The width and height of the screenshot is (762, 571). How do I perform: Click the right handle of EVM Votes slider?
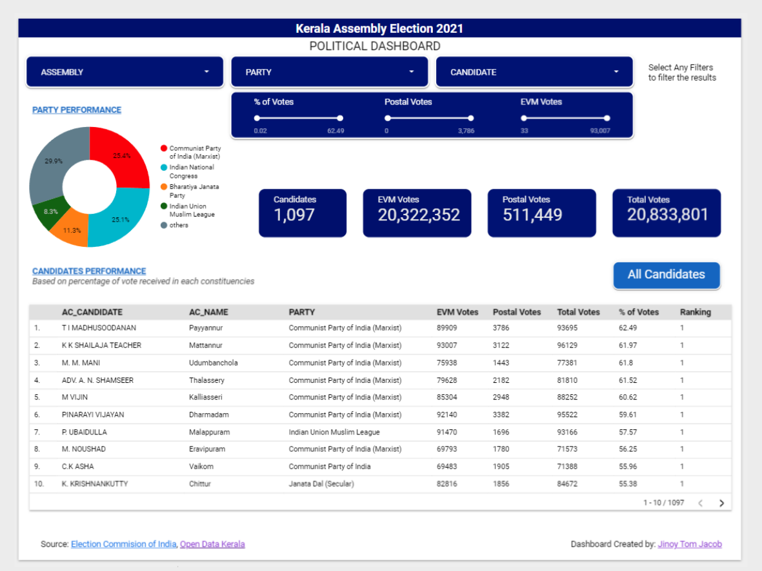point(607,118)
